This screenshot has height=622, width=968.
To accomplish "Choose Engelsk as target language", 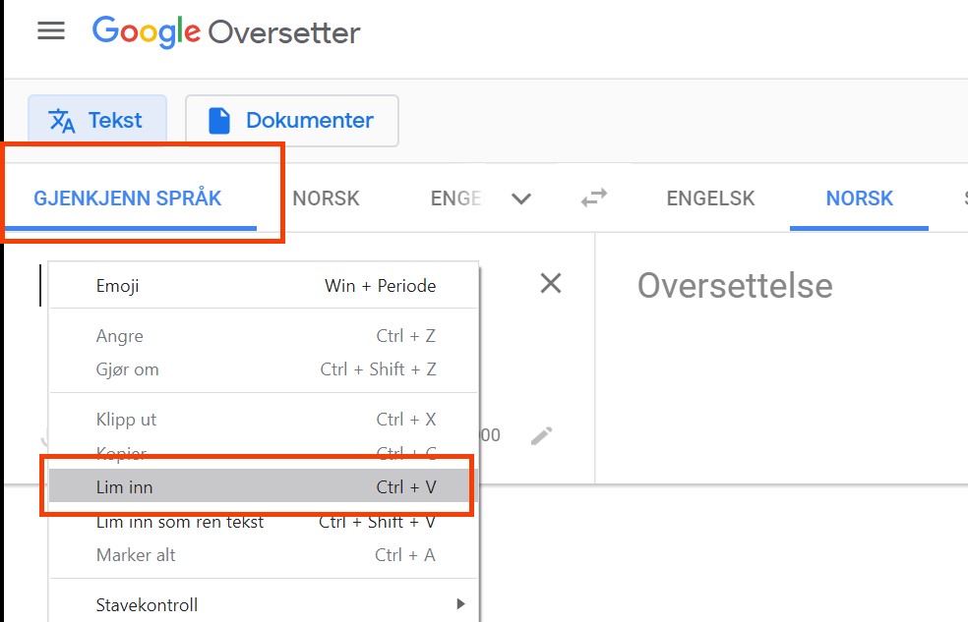I will point(710,198).
